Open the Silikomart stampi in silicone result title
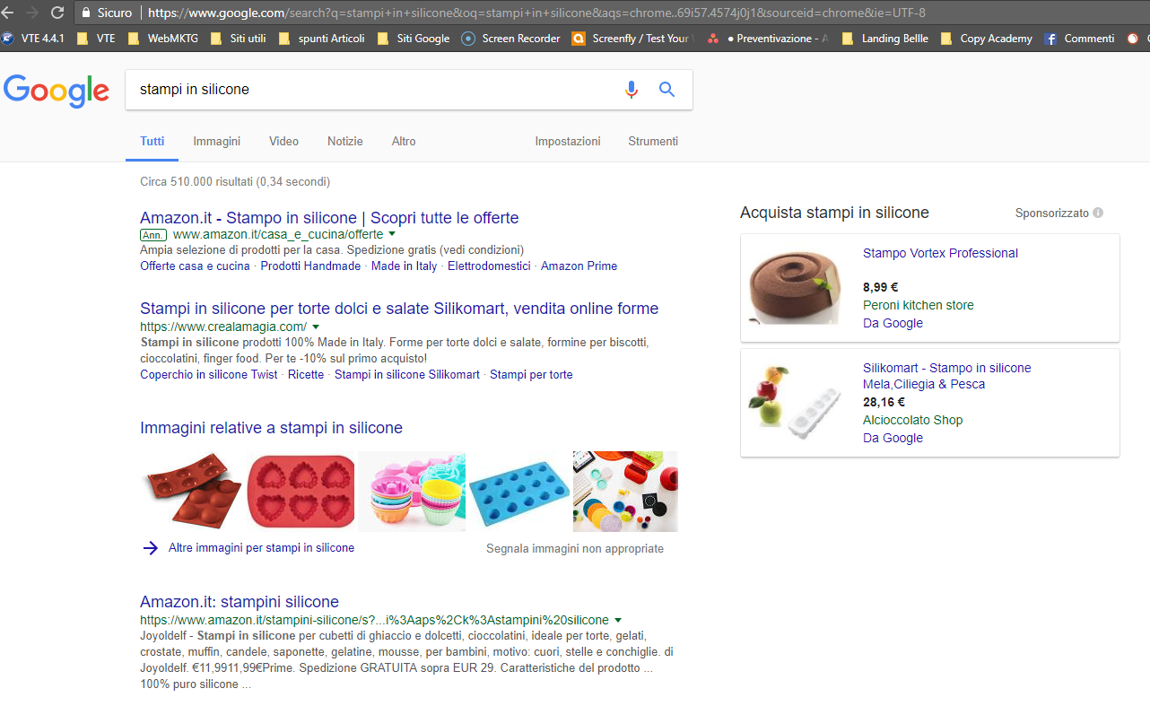 [399, 309]
